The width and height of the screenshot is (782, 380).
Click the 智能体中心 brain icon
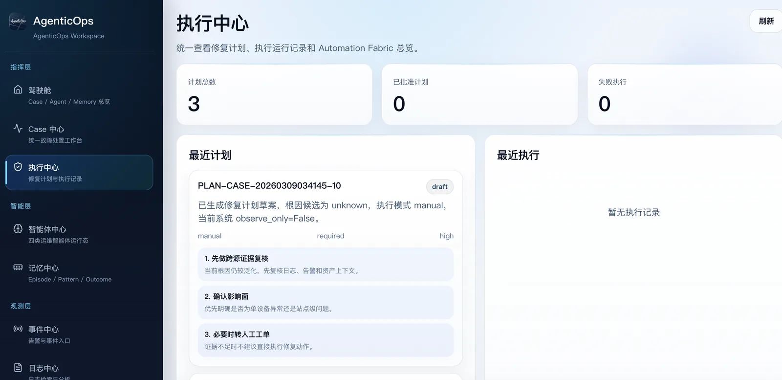(18, 228)
